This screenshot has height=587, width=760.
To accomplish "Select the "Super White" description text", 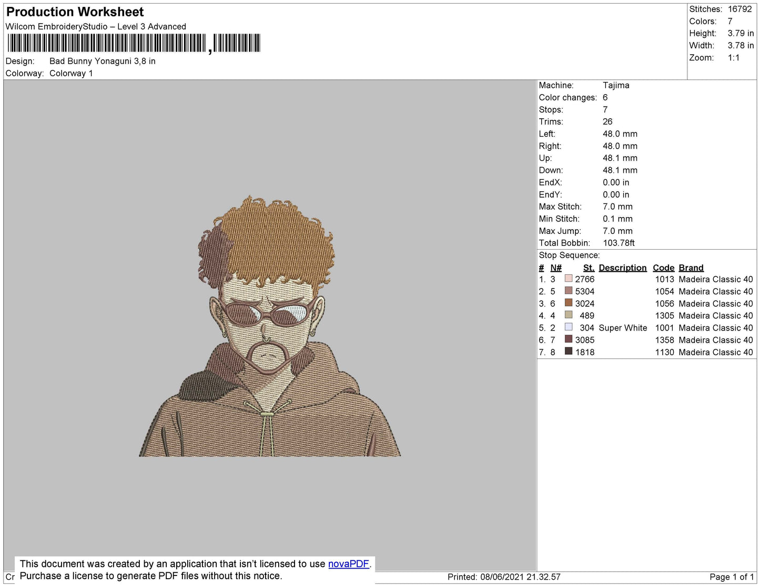I will [x=623, y=328].
